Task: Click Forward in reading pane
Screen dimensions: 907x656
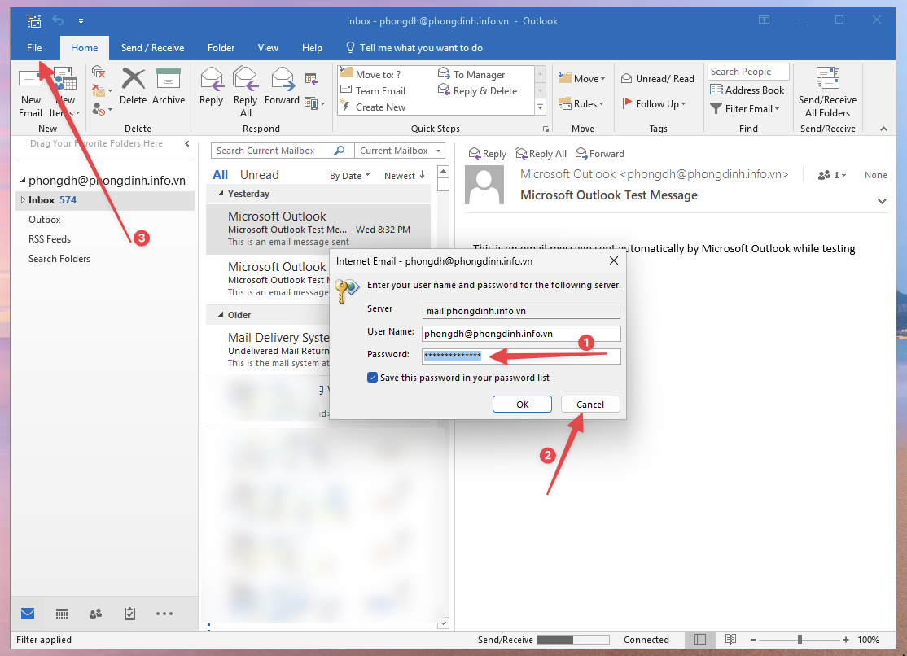Action: [600, 153]
